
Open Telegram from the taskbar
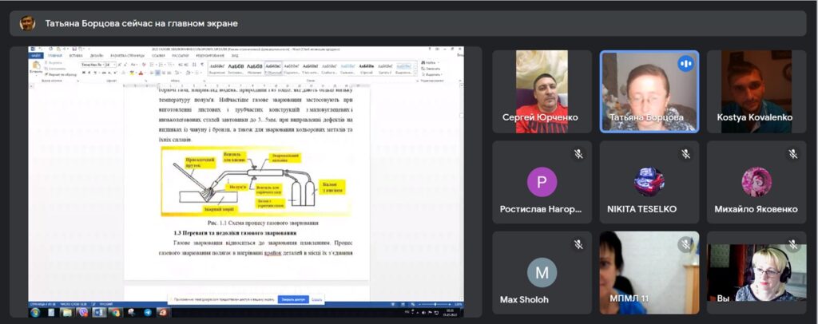[148, 313]
